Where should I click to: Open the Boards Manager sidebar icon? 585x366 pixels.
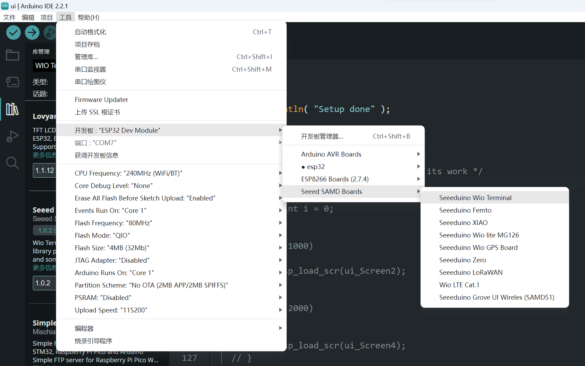pyautogui.click(x=12, y=82)
